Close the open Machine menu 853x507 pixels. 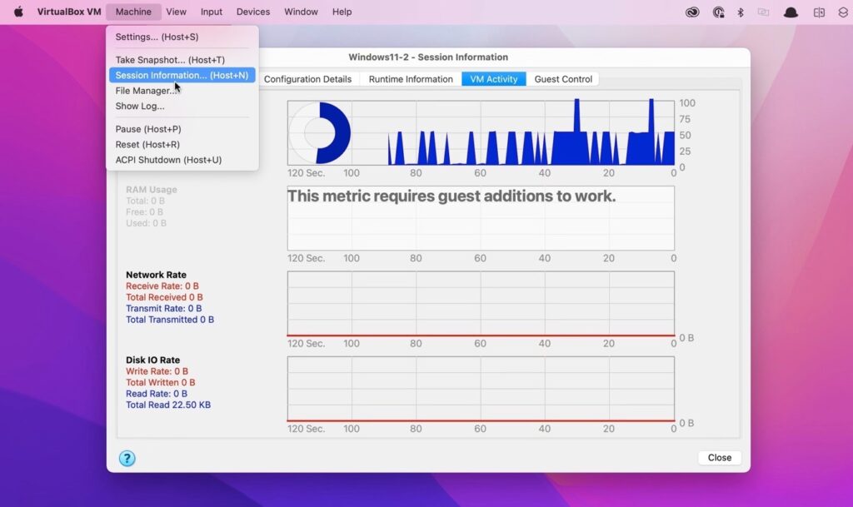(133, 12)
